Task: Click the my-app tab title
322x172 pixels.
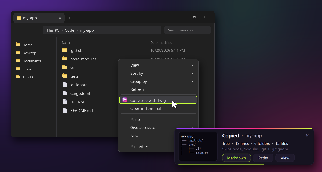Action: click(x=30, y=18)
